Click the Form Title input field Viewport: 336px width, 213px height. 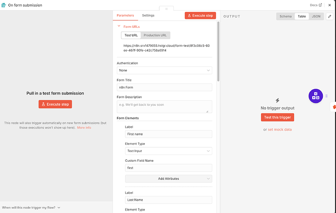point(164,87)
